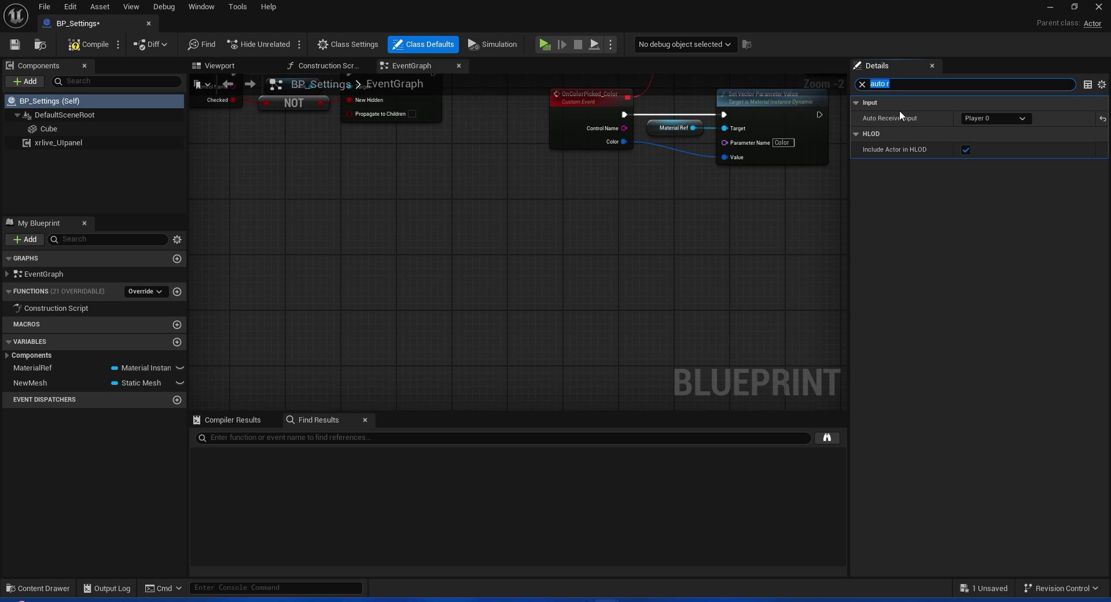Open the Content Drawer
Image resolution: width=1111 pixels, height=602 pixels.
[38, 589]
